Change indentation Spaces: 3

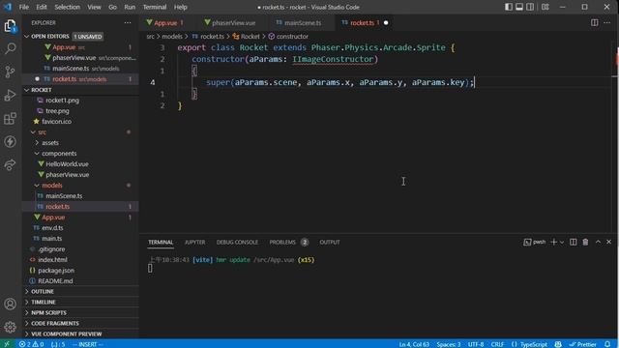[449, 344]
